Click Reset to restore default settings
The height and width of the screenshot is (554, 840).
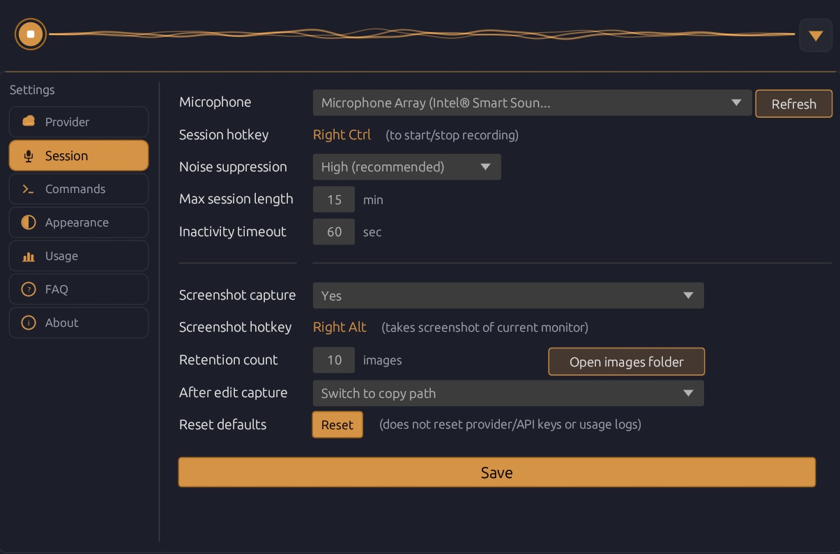click(337, 424)
